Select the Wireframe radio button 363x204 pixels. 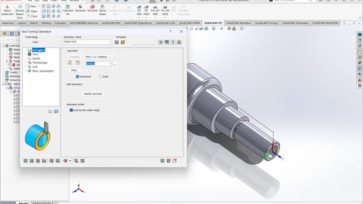(x=78, y=76)
